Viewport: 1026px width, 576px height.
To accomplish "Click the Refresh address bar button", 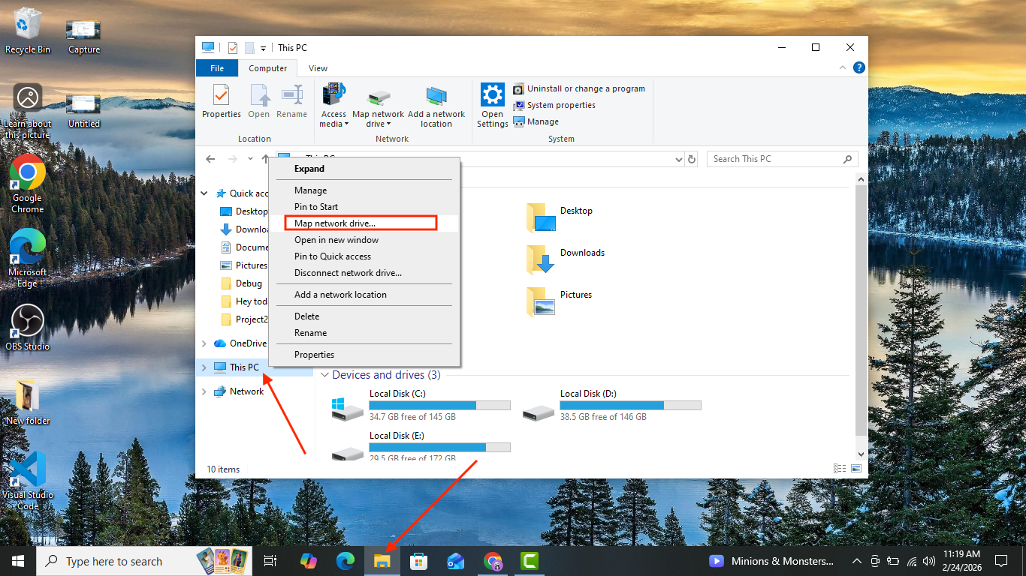I will 692,159.
